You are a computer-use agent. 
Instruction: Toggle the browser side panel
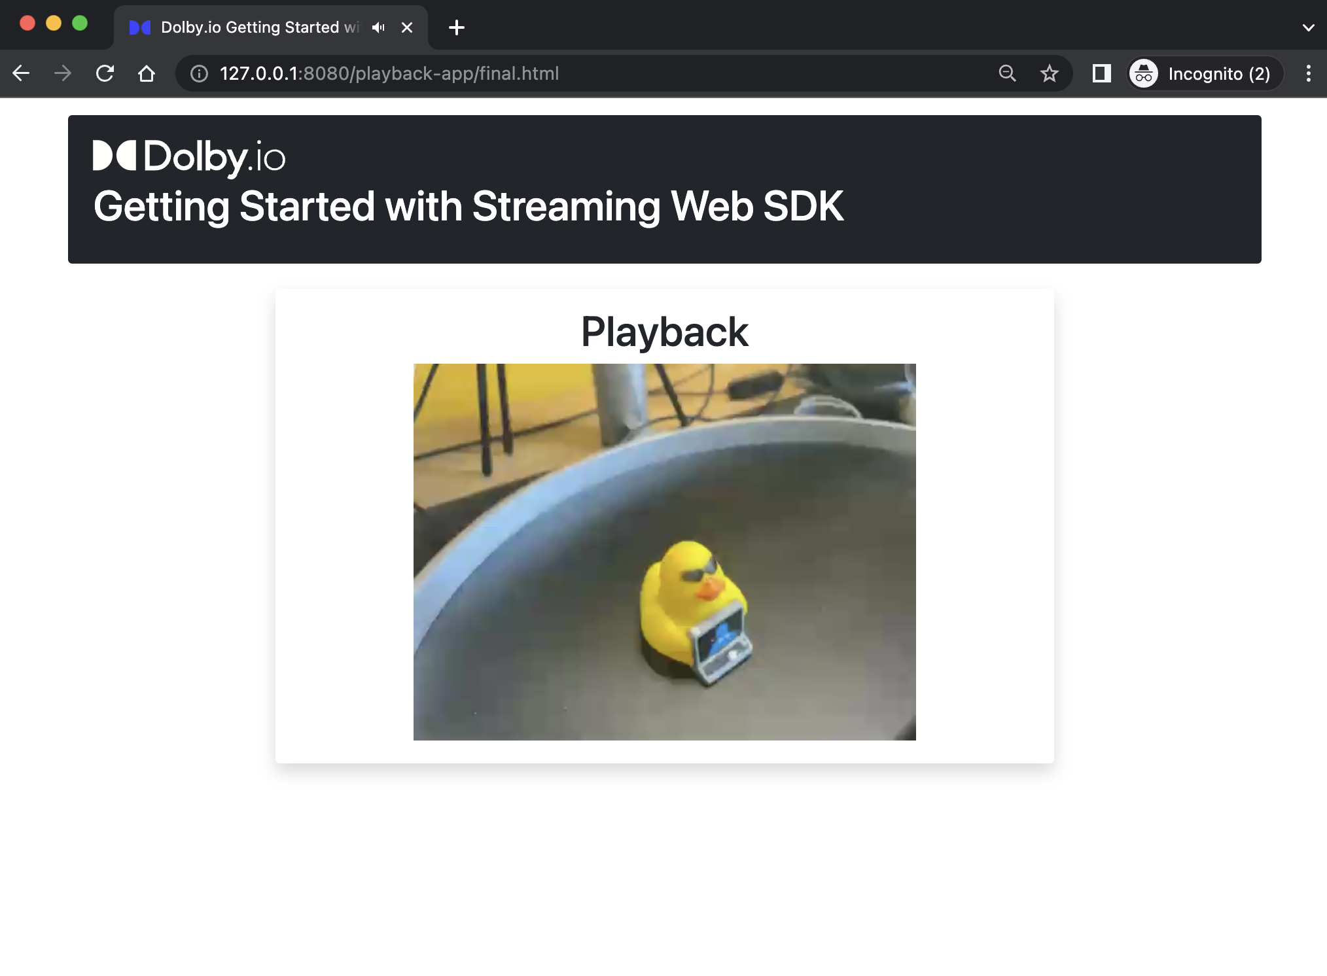[1101, 73]
